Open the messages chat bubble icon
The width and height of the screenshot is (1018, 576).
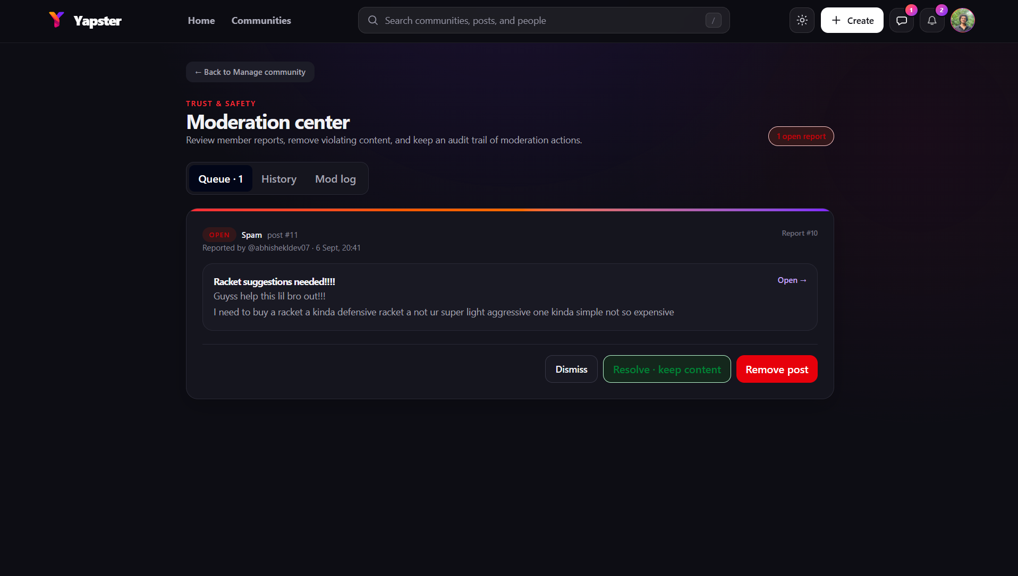tap(902, 21)
